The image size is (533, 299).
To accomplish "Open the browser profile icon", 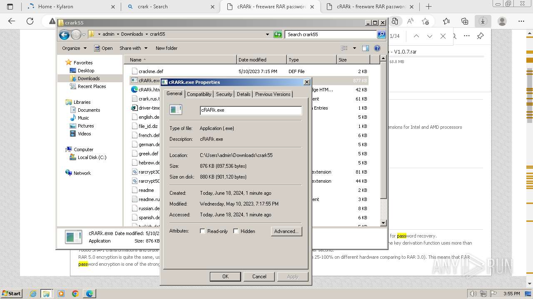I will click(x=502, y=21).
